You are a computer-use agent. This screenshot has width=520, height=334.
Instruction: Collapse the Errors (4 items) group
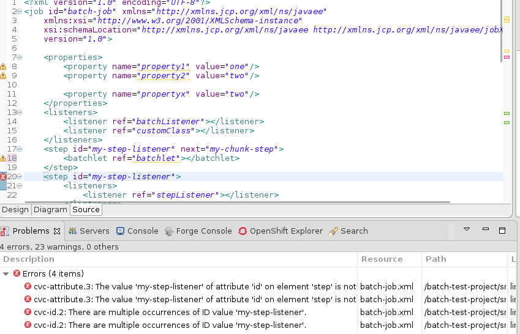[x=6, y=273]
